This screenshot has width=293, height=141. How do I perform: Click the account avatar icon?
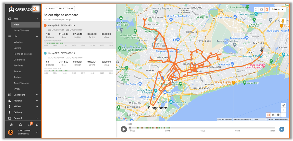pos(10,132)
